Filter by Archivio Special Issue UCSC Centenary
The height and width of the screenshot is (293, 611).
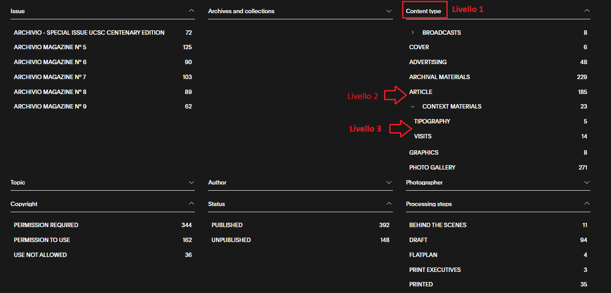point(89,33)
